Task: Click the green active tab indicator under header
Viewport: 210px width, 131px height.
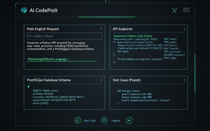Action: pyautogui.click(x=107, y=17)
